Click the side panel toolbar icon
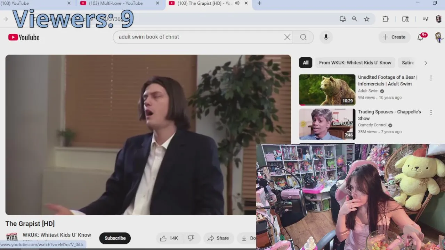Image resolution: width=445 pixels, height=250 pixels. pos(405,19)
